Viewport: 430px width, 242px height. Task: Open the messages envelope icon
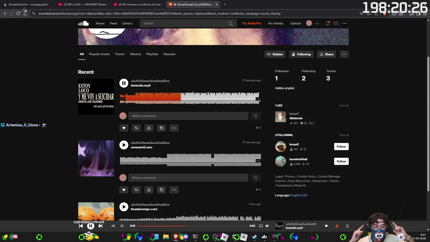[336, 23]
